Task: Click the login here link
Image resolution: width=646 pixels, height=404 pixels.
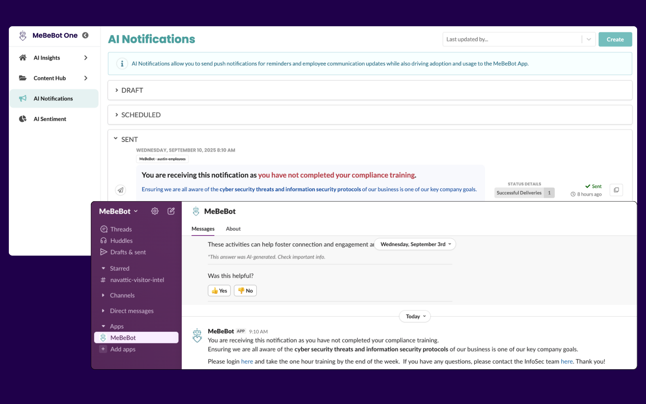Action: (x=247, y=361)
